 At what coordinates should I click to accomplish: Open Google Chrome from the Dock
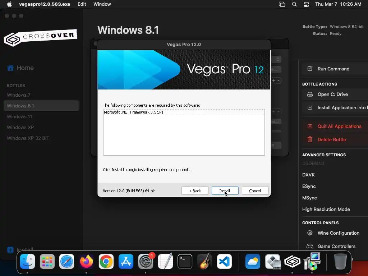106,262
